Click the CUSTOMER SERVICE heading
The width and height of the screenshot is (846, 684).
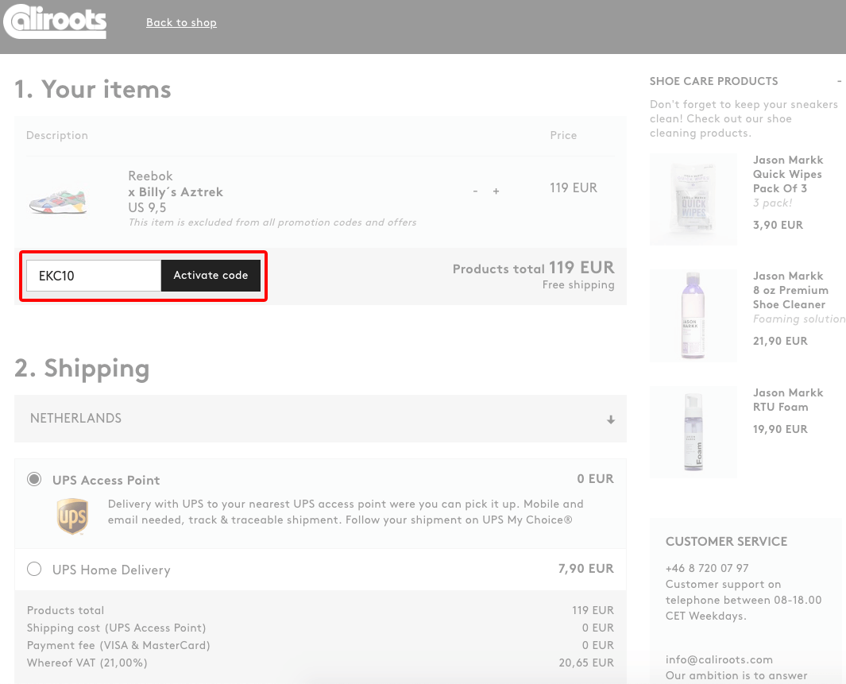tap(726, 542)
